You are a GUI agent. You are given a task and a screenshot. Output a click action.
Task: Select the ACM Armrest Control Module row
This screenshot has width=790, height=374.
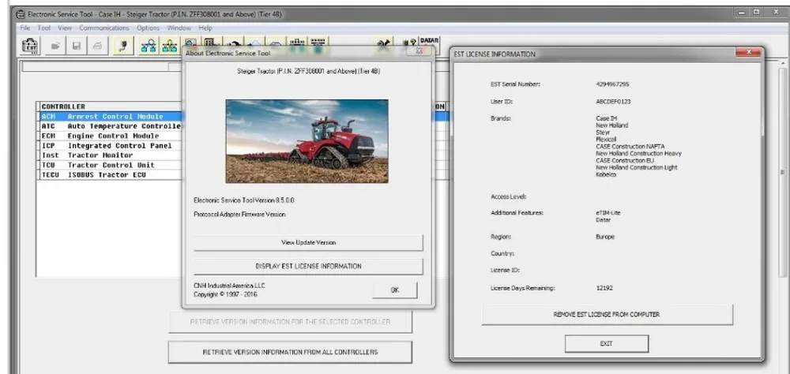click(x=111, y=116)
